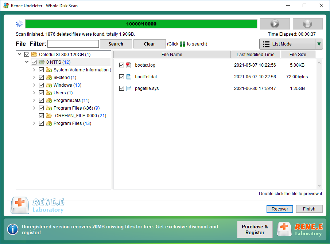Click the 0 NTFS folder icon
The image size is (330, 244).
[x=42, y=62]
